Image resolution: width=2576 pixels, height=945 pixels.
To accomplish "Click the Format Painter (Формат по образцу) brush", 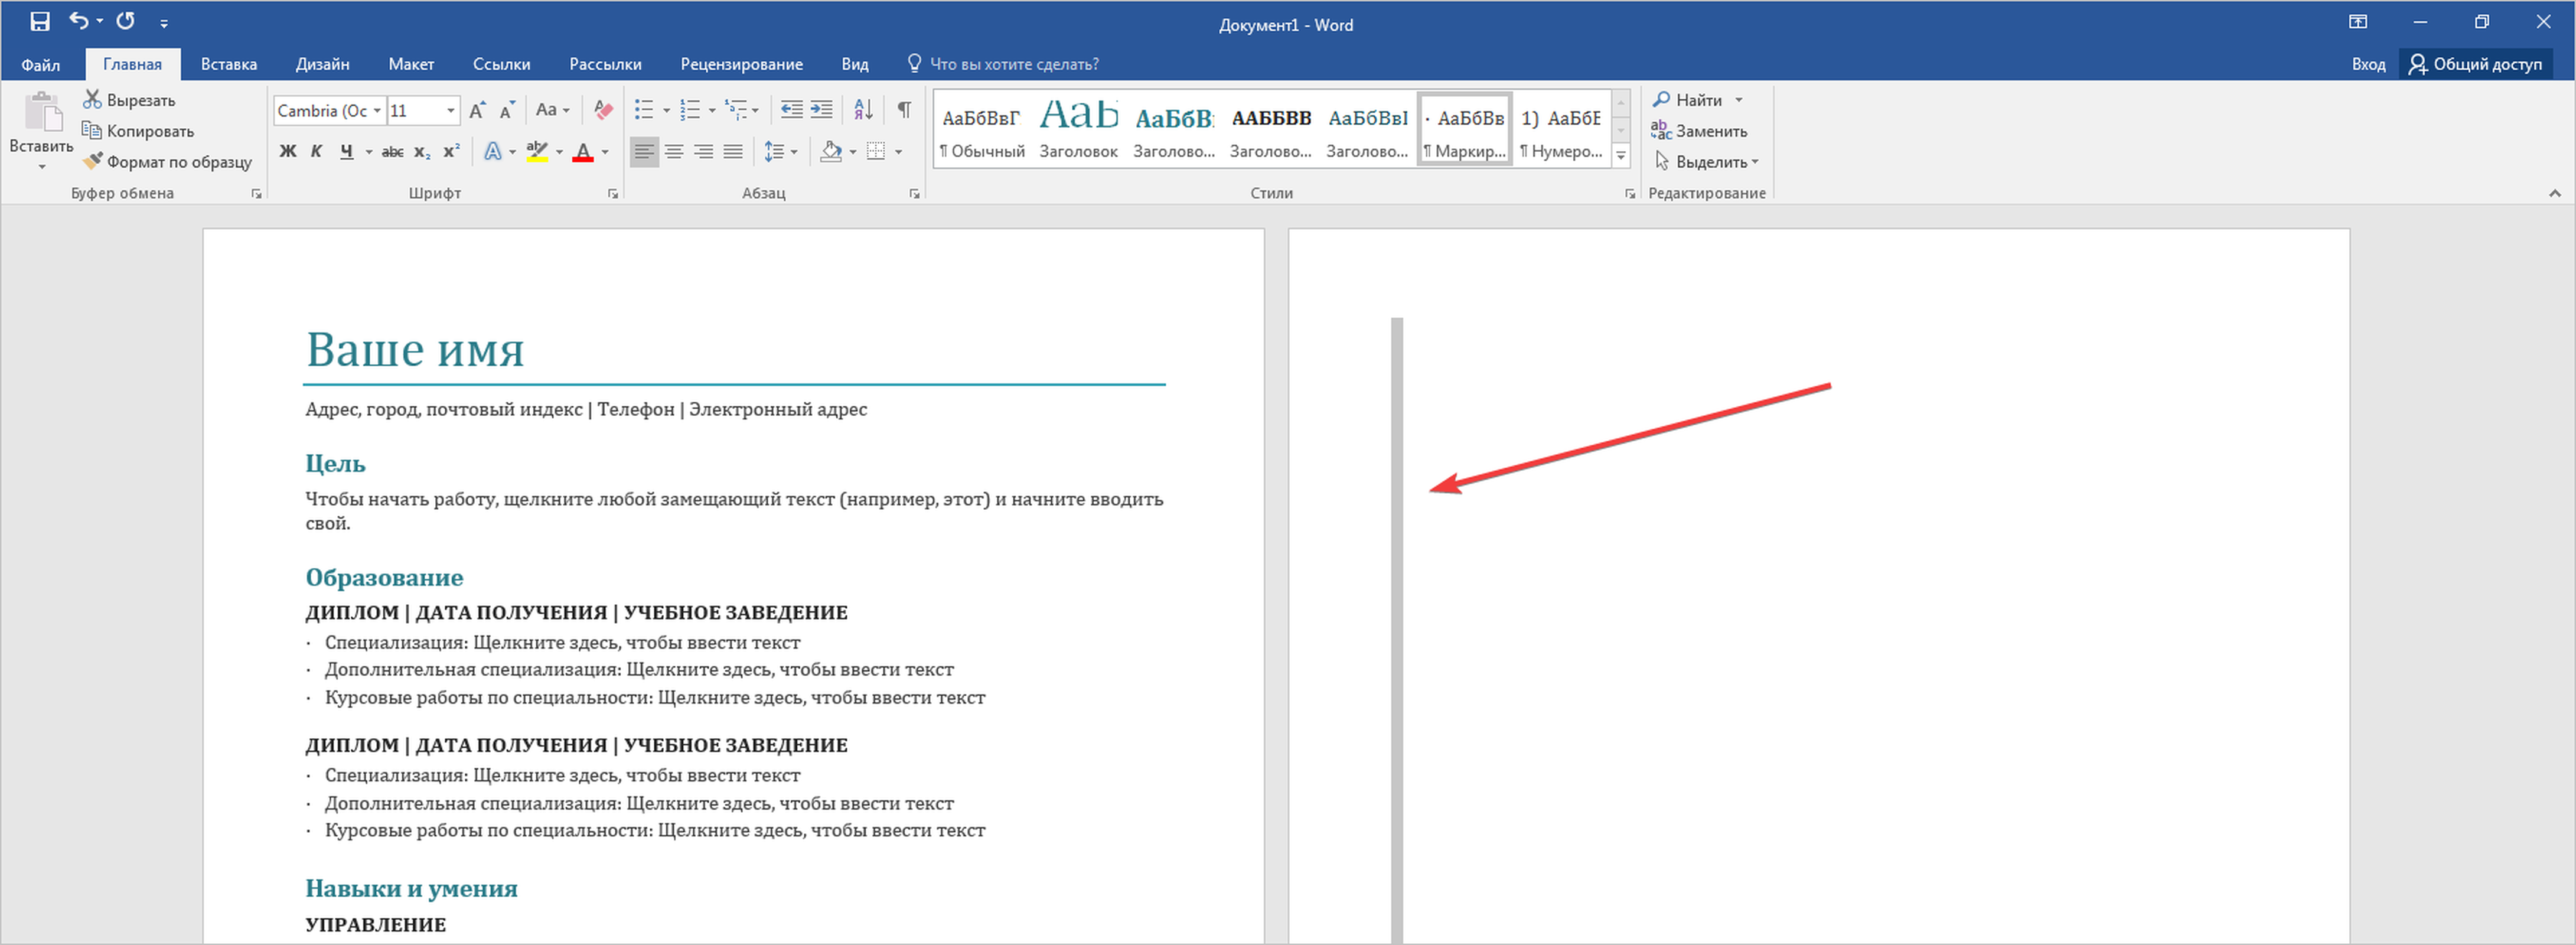I will [x=93, y=161].
